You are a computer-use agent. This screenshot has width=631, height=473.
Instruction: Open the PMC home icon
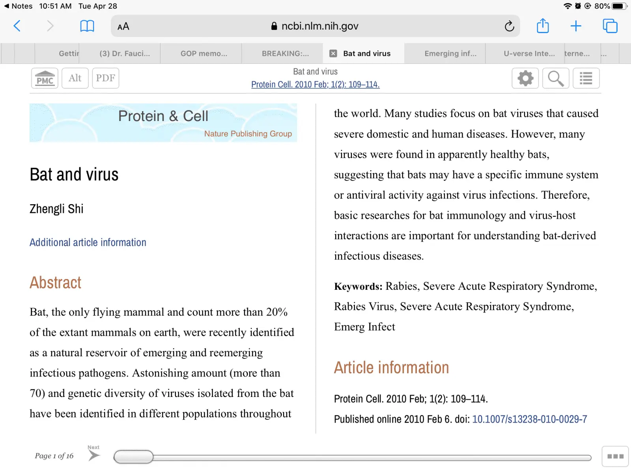[45, 78]
